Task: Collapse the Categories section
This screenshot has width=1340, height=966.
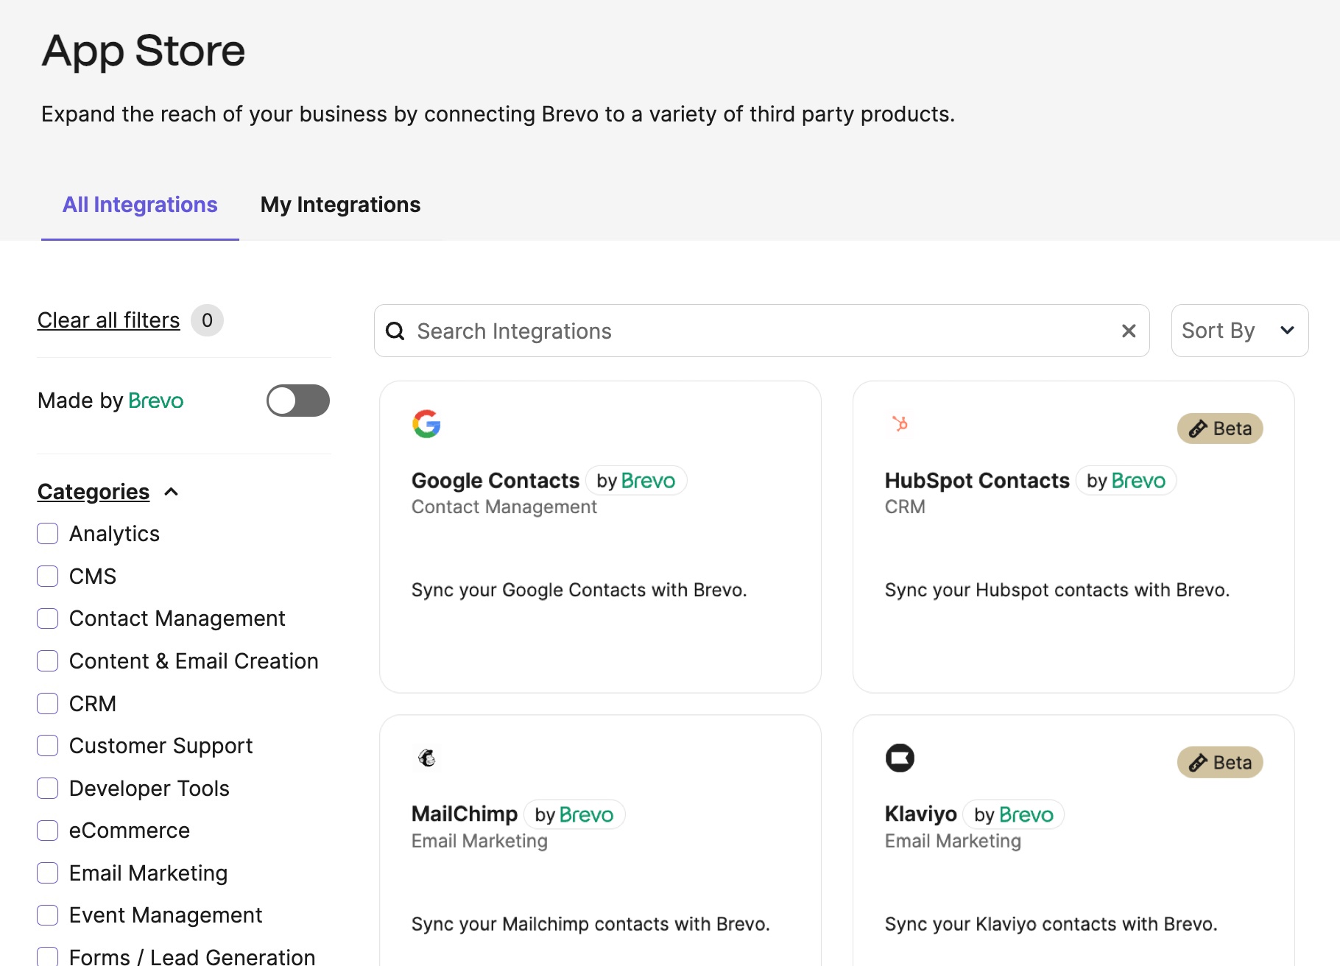Action: tap(172, 491)
